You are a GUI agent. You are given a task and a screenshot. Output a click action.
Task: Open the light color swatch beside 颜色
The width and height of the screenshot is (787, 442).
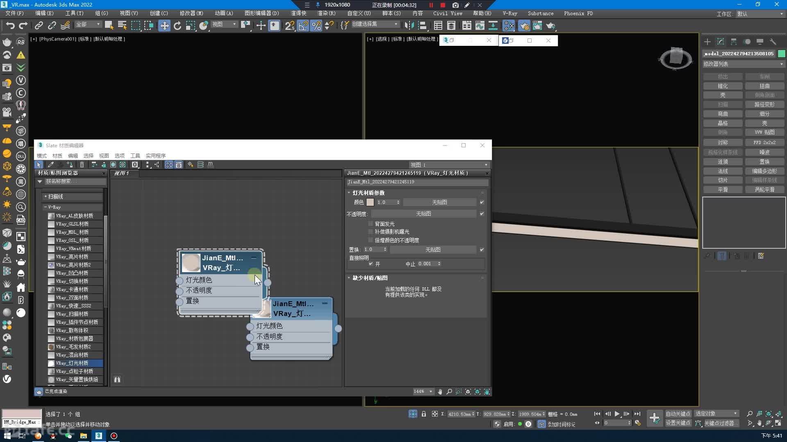pos(370,202)
